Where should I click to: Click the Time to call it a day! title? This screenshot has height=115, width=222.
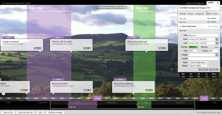click(x=62, y=42)
